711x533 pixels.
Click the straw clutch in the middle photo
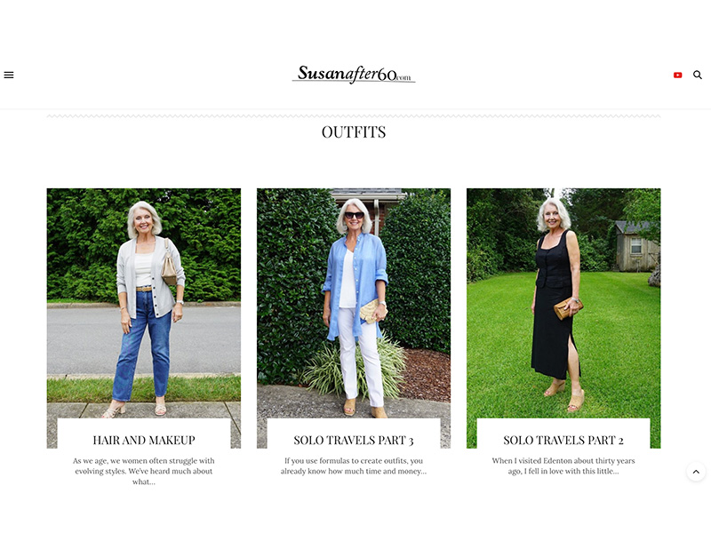pyautogui.click(x=371, y=310)
